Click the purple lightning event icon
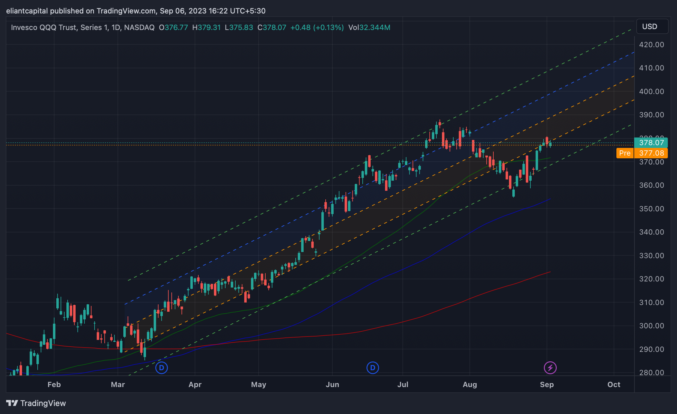Viewport: 677px width, 414px height. tap(550, 367)
